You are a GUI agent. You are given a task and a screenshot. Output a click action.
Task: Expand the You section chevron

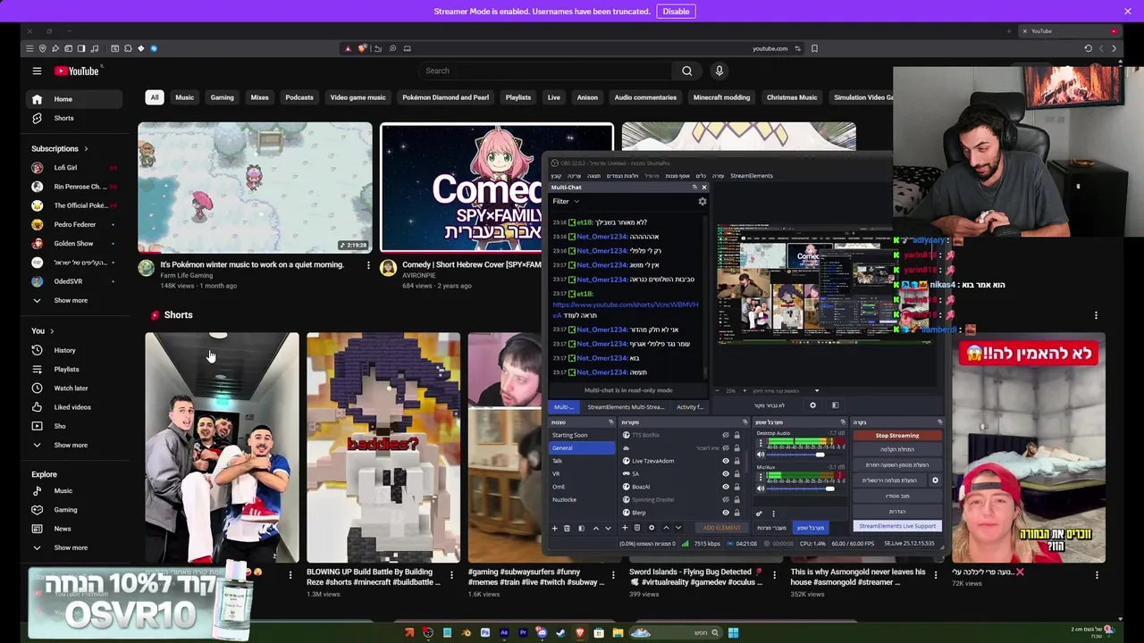point(52,331)
